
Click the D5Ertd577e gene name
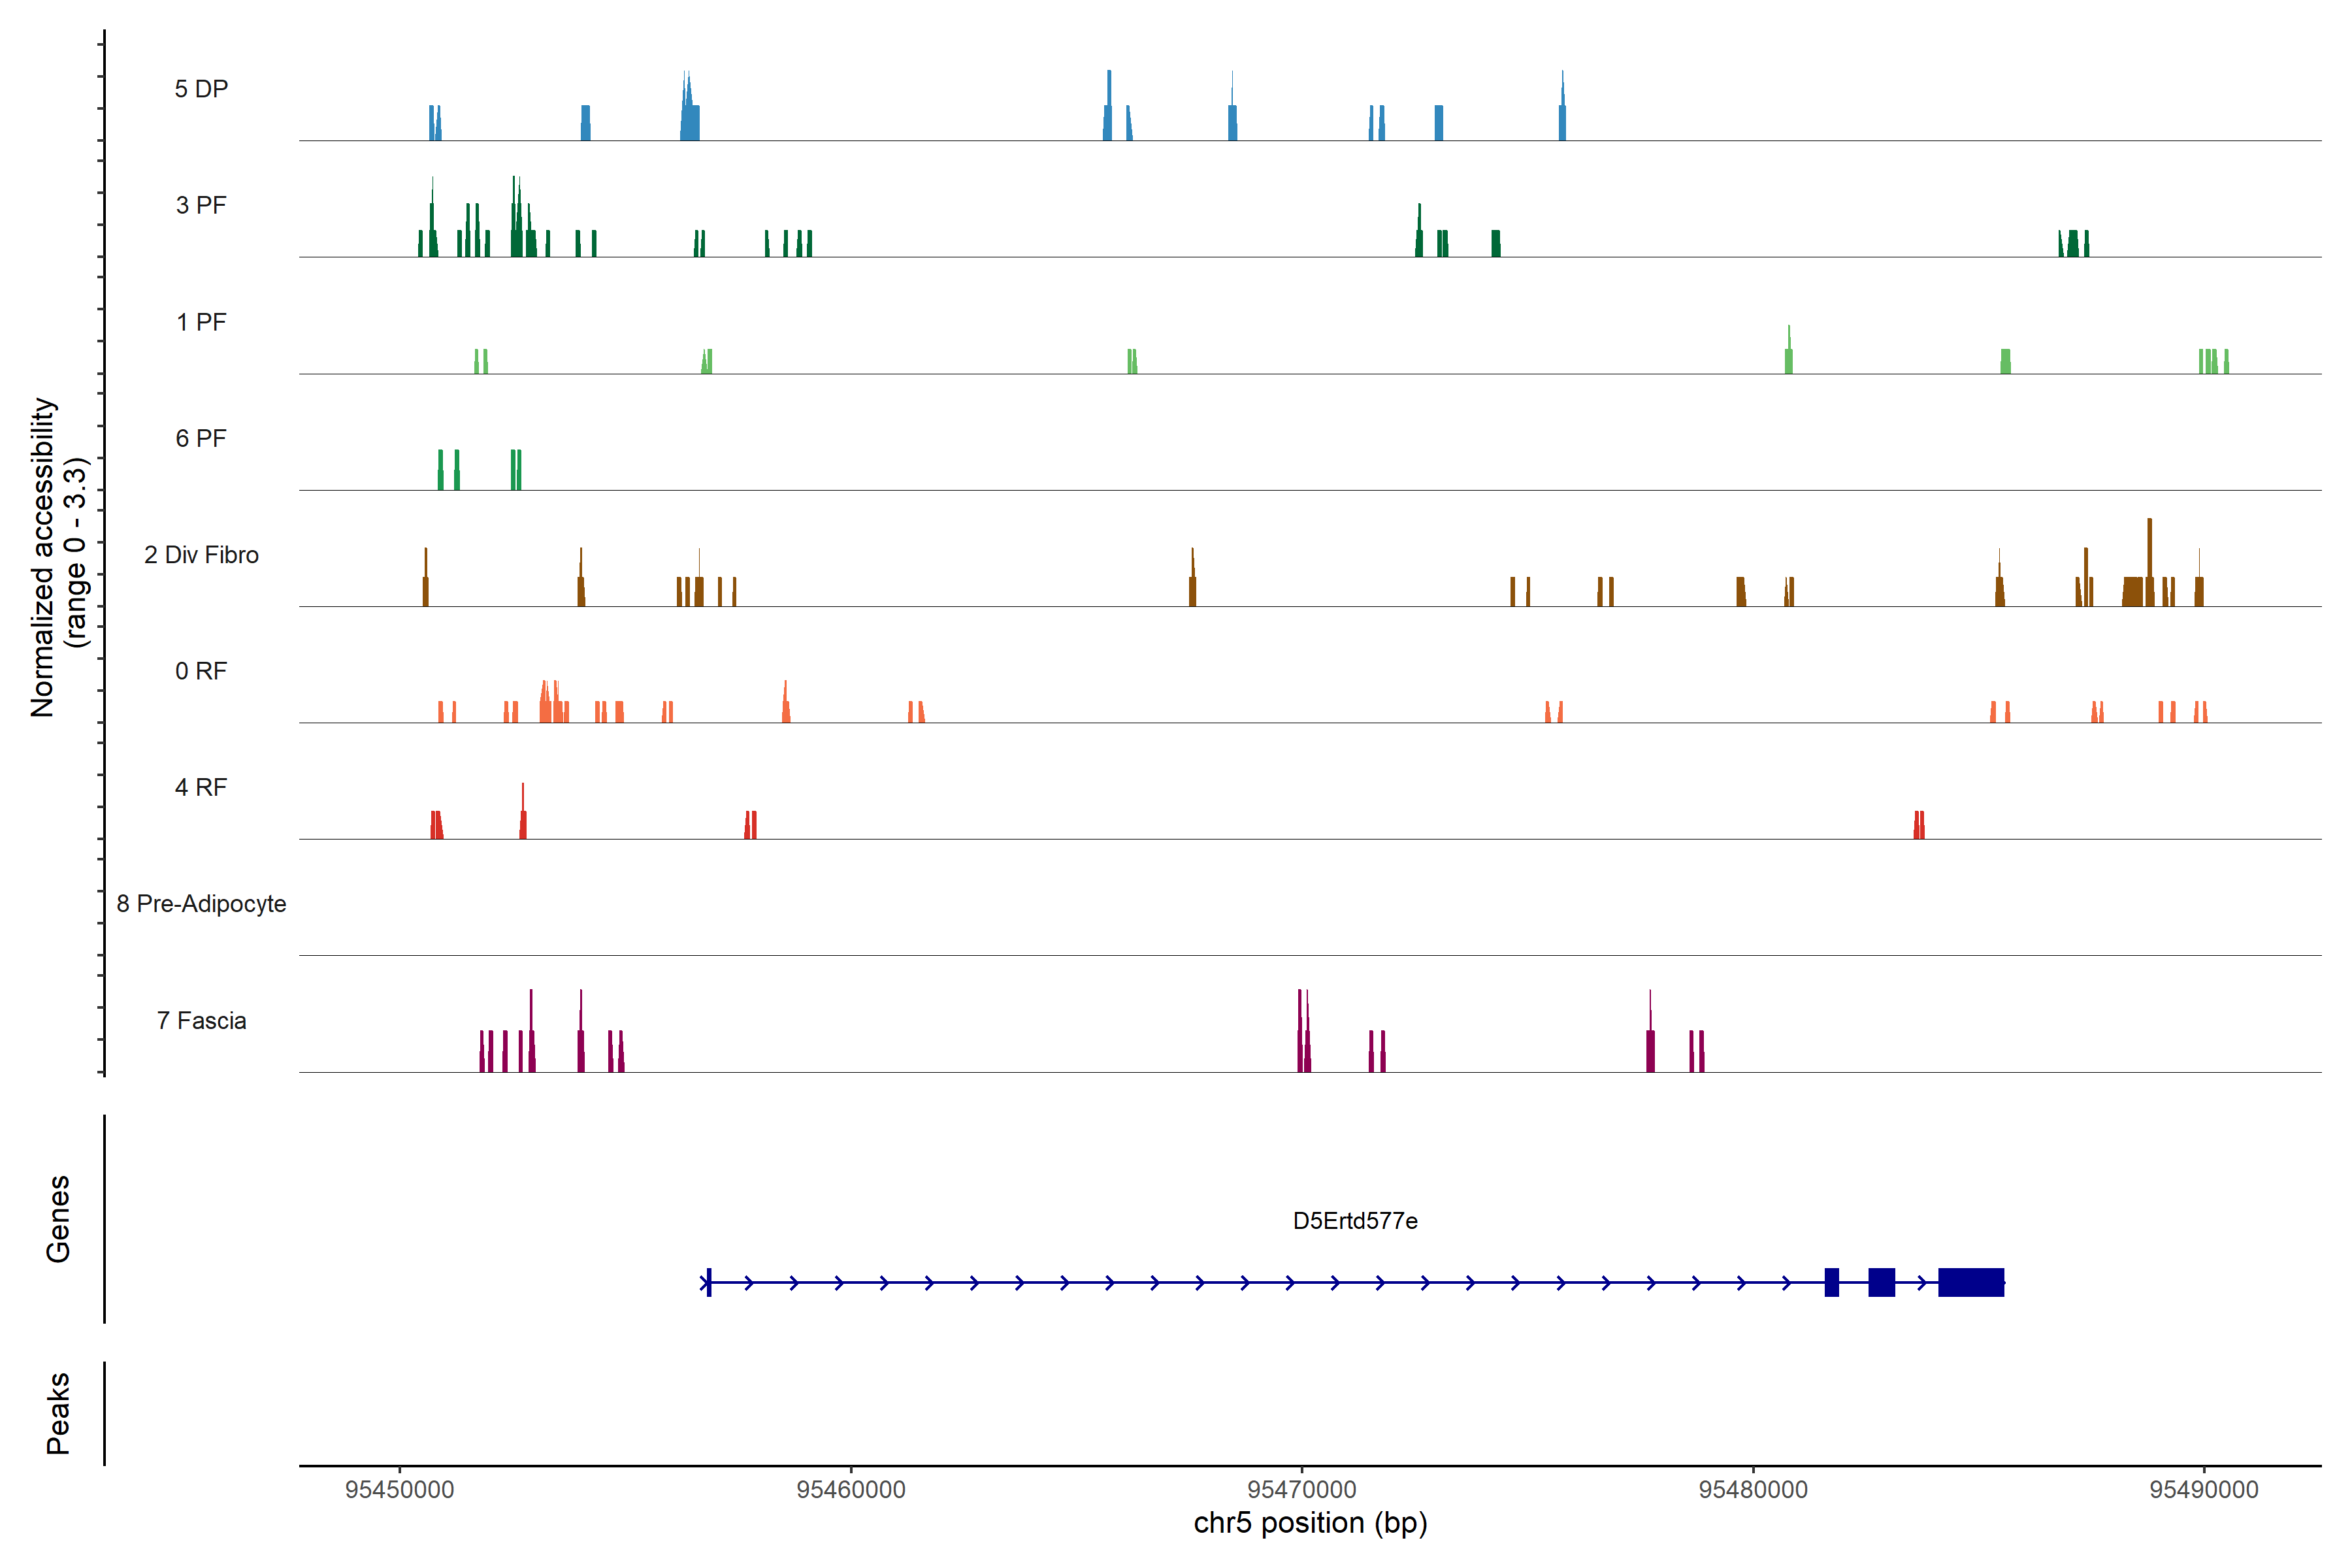click(1355, 1221)
